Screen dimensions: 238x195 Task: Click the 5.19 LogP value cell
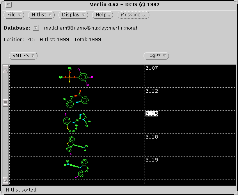click(x=150, y=160)
